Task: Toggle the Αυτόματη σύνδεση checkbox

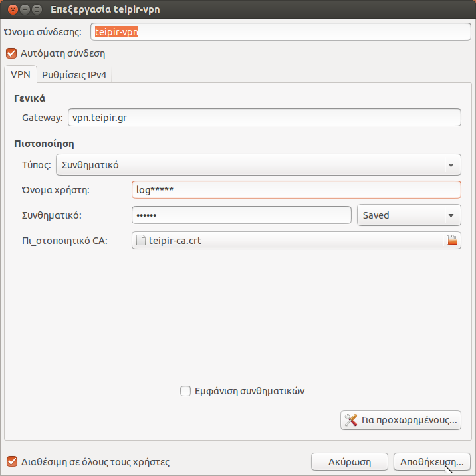Action: pos(11,53)
